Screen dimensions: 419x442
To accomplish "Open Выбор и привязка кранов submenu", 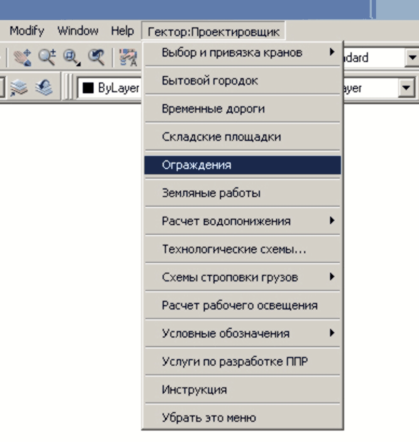I will pos(243,53).
